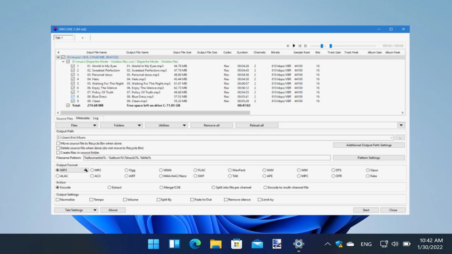Click the About button
This screenshot has width=452, height=254.
pos(113,210)
